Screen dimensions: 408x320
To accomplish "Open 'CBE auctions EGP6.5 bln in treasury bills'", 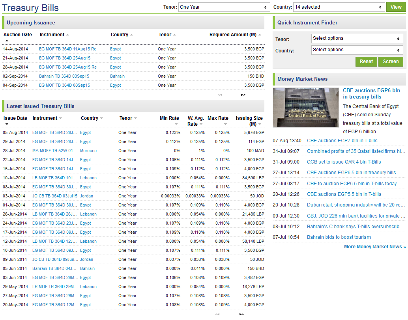I will pos(351,173).
